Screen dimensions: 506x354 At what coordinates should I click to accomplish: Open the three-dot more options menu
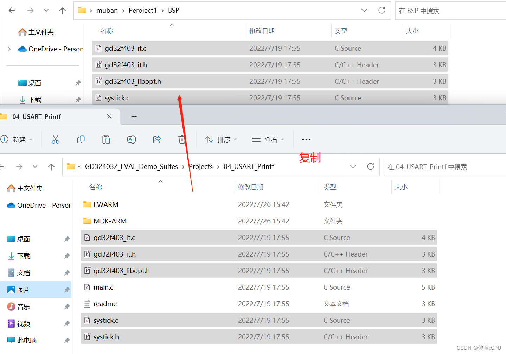(x=306, y=140)
